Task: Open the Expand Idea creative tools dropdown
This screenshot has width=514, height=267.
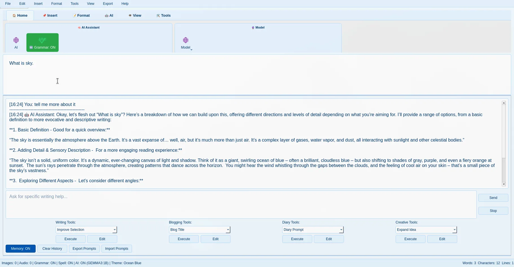Action: click(x=454, y=230)
